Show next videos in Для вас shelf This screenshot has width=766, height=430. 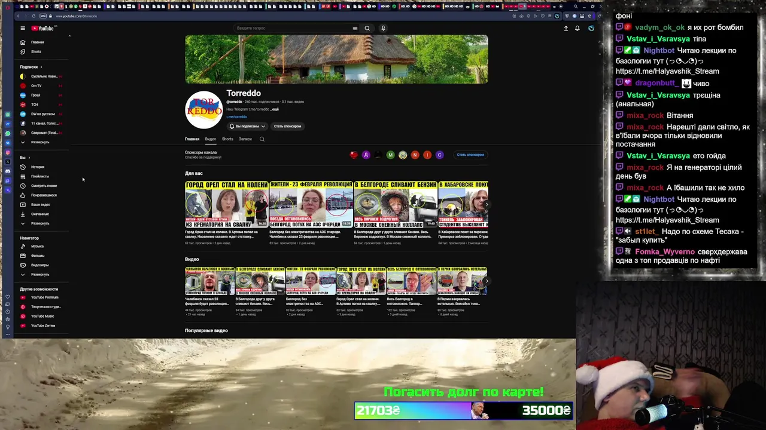click(486, 204)
